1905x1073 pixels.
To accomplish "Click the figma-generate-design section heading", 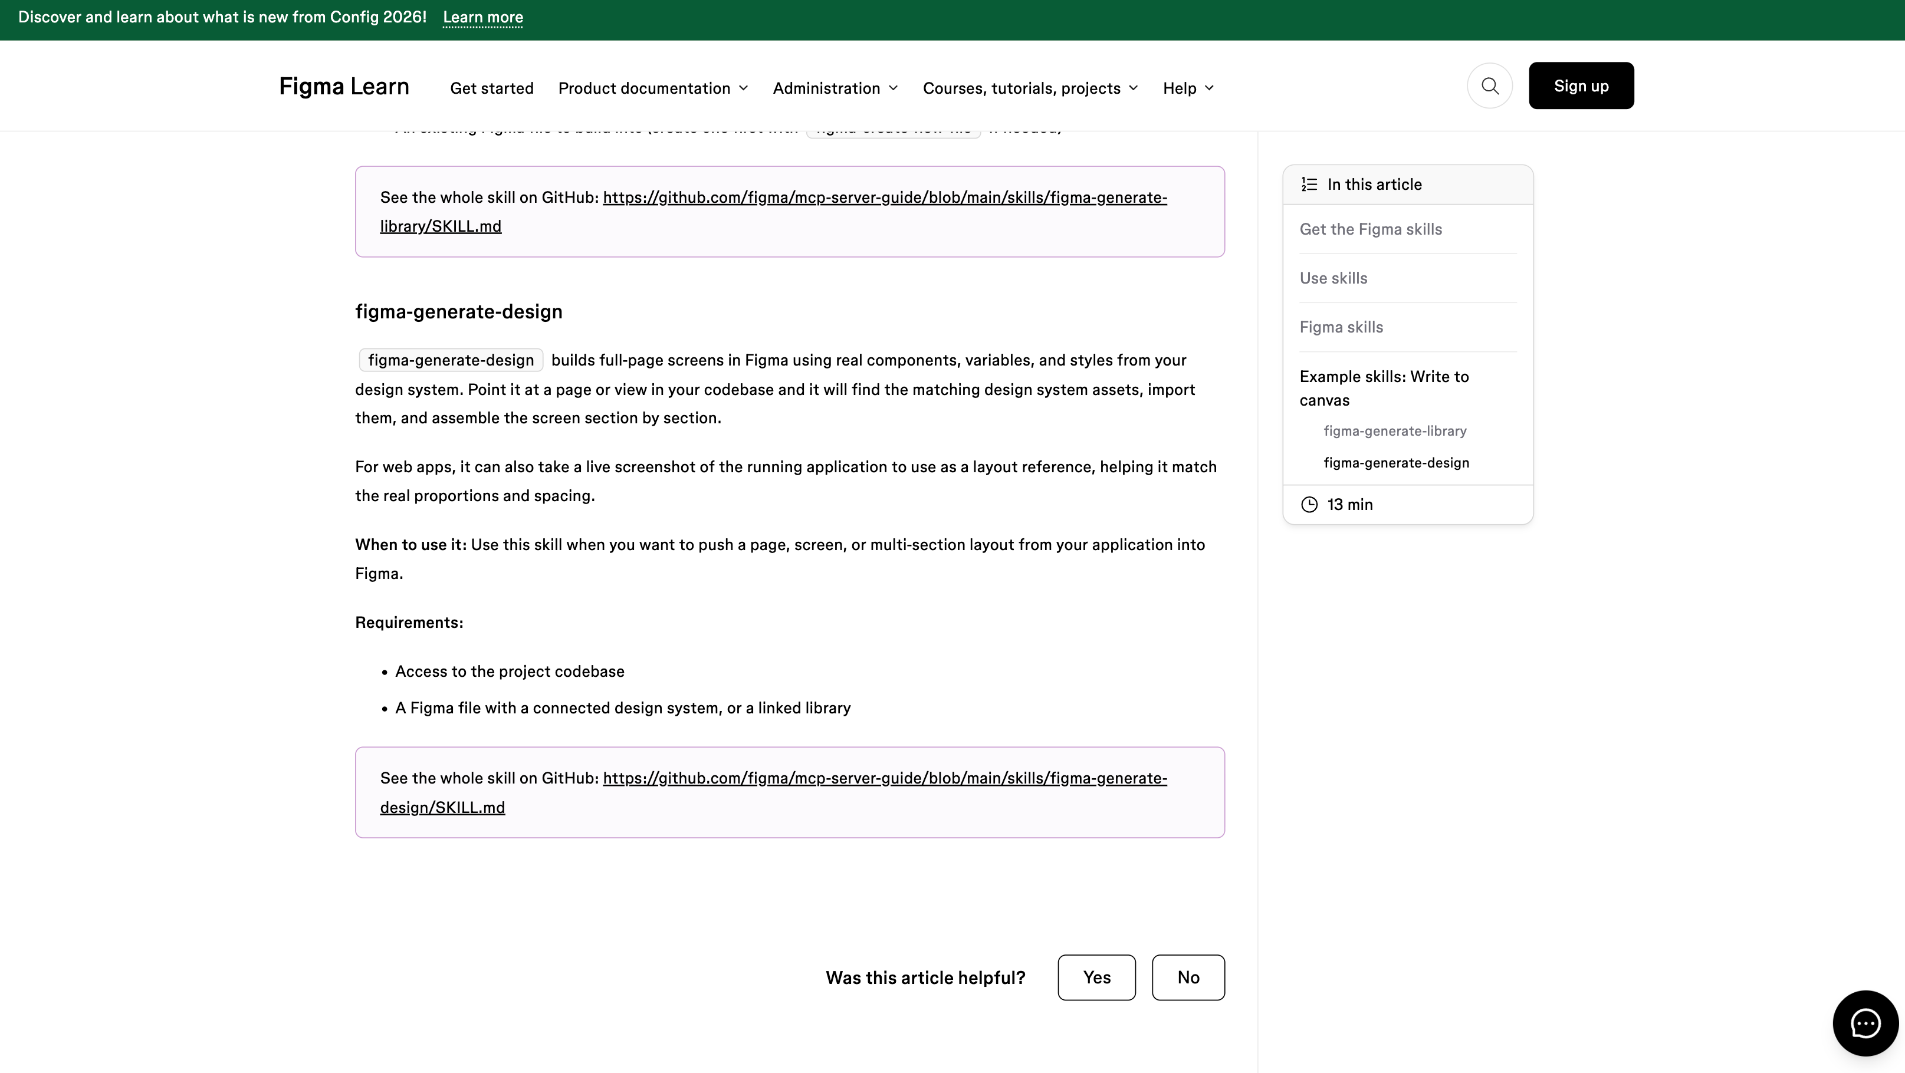I will (458, 311).
